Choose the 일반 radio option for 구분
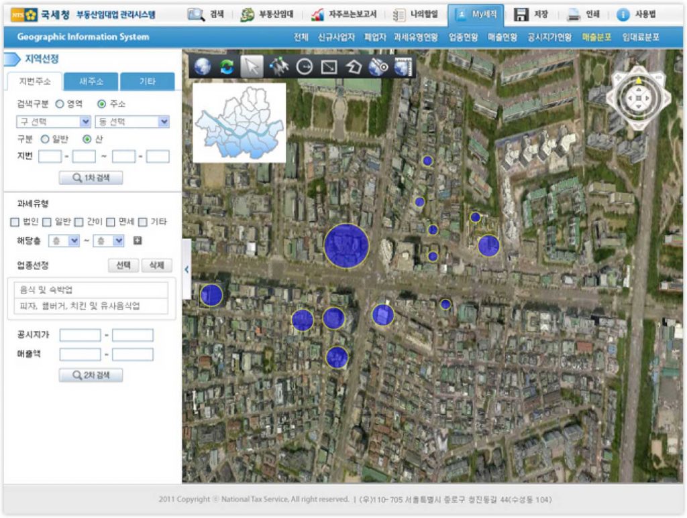This screenshot has height=518, width=687. [46, 139]
